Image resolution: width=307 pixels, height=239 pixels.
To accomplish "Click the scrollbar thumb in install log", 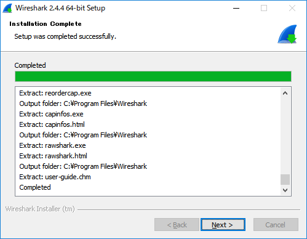I will 285,179.
